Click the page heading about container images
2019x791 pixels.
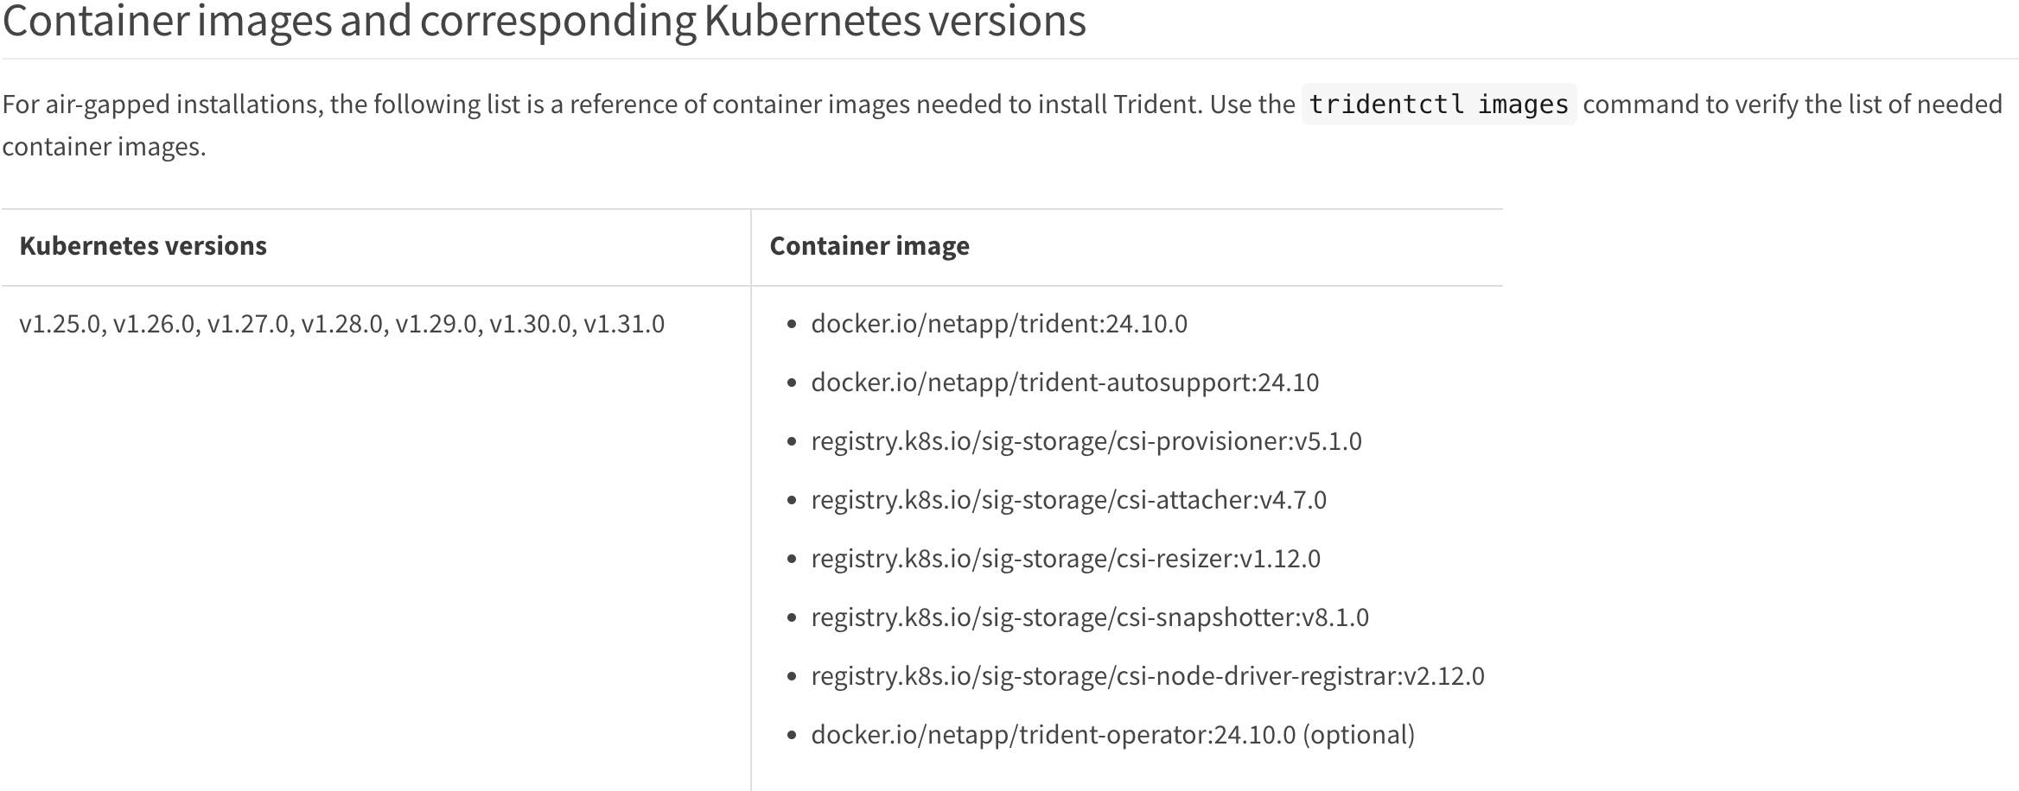click(544, 21)
